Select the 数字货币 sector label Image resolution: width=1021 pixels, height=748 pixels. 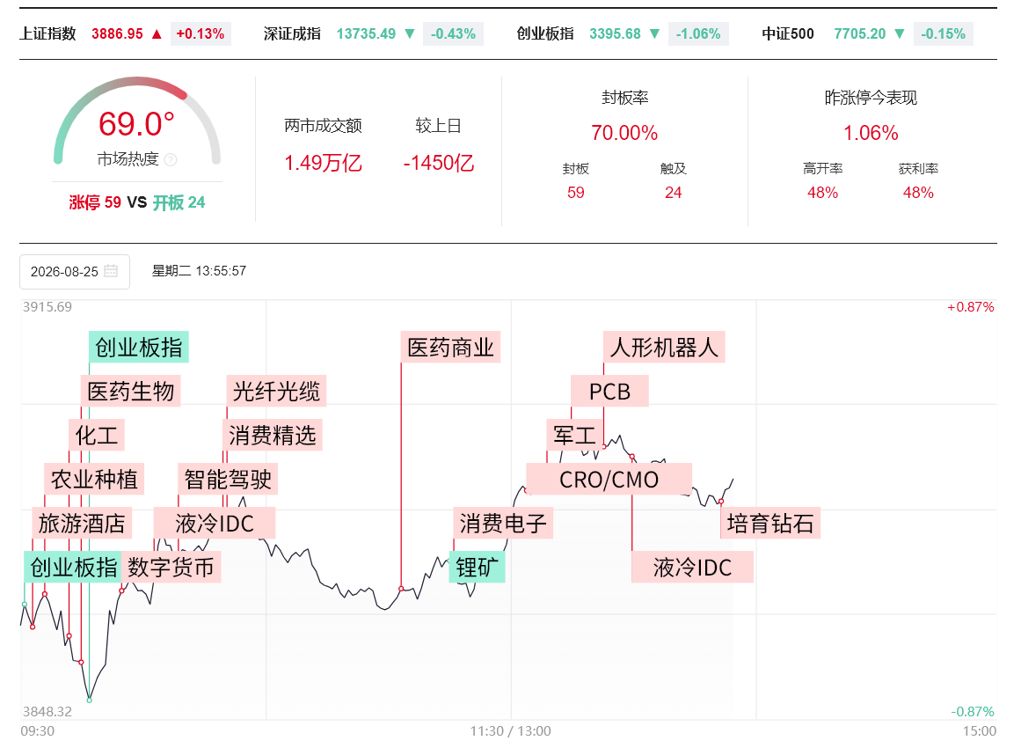171,567
